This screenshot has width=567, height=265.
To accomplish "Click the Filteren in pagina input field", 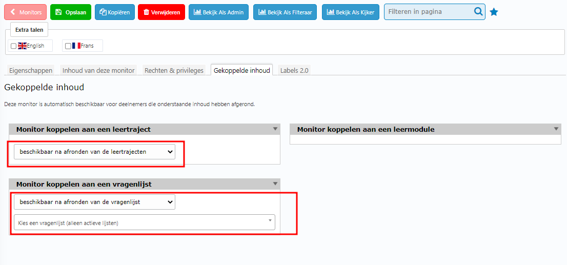I will [x=429, y=12].
